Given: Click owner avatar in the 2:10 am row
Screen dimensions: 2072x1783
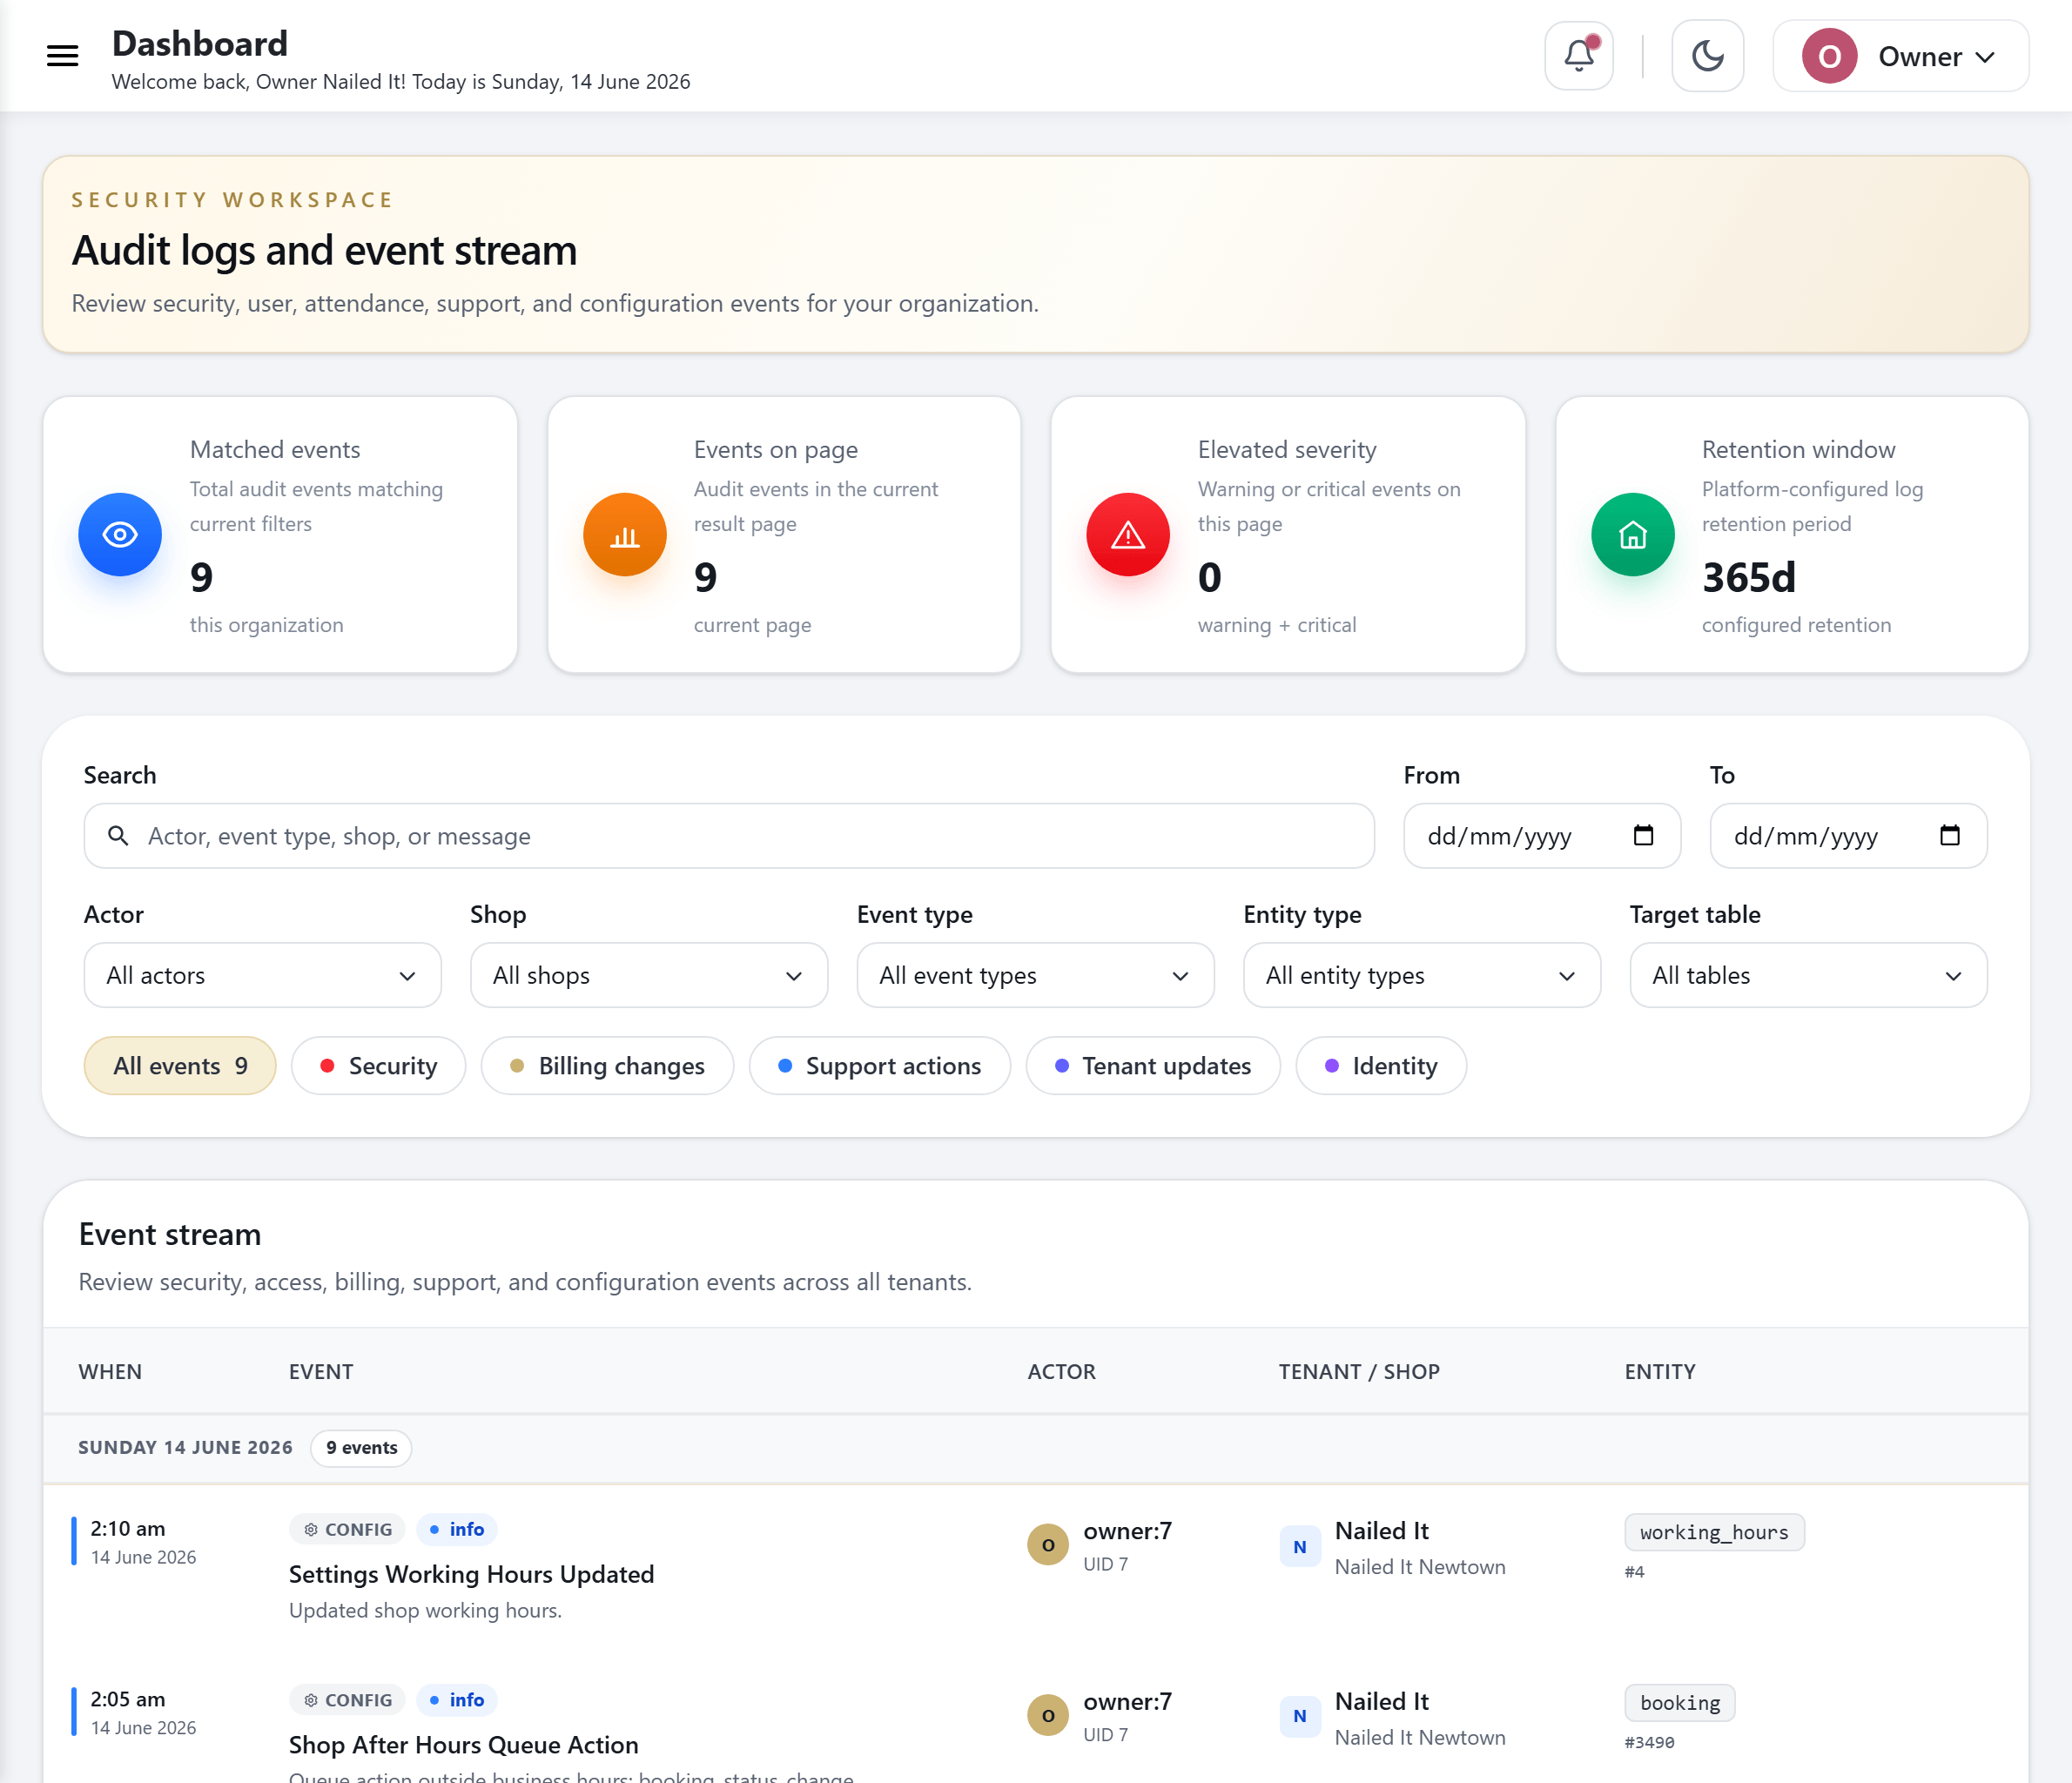Looking at the screenshot, I should 1048,1546.
